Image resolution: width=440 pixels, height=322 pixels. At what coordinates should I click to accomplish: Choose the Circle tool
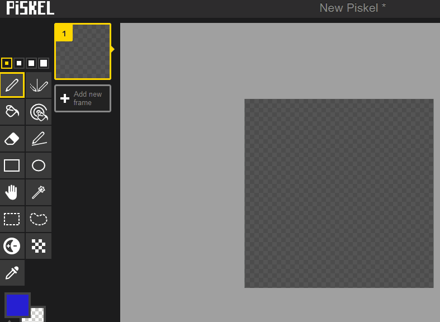coord(39,165)
